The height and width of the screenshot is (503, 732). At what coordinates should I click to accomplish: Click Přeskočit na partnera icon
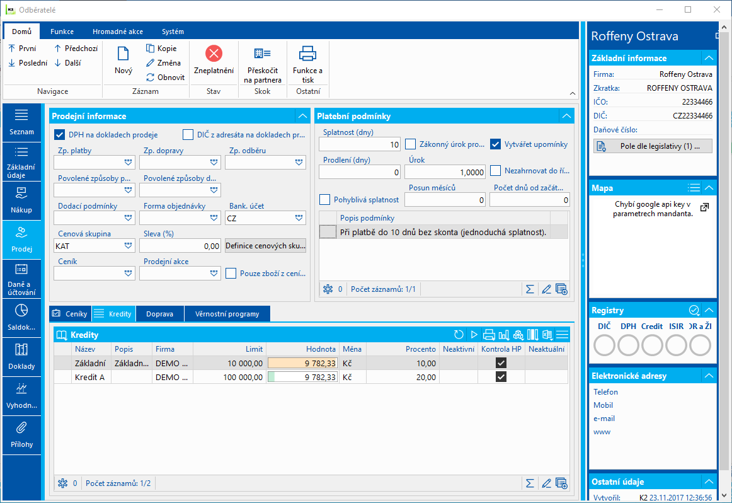pos(262,53)
